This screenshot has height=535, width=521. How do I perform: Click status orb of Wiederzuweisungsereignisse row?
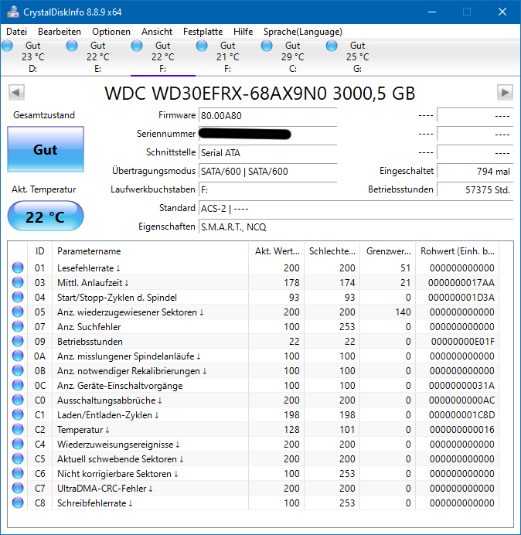point(18,444)
